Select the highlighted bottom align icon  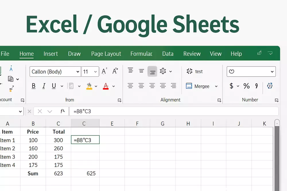[152, 71]
